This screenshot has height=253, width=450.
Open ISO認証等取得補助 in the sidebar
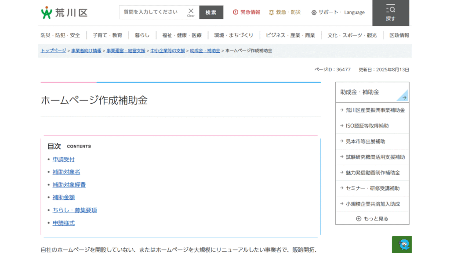pyautogui.click(x=367, y=126)
